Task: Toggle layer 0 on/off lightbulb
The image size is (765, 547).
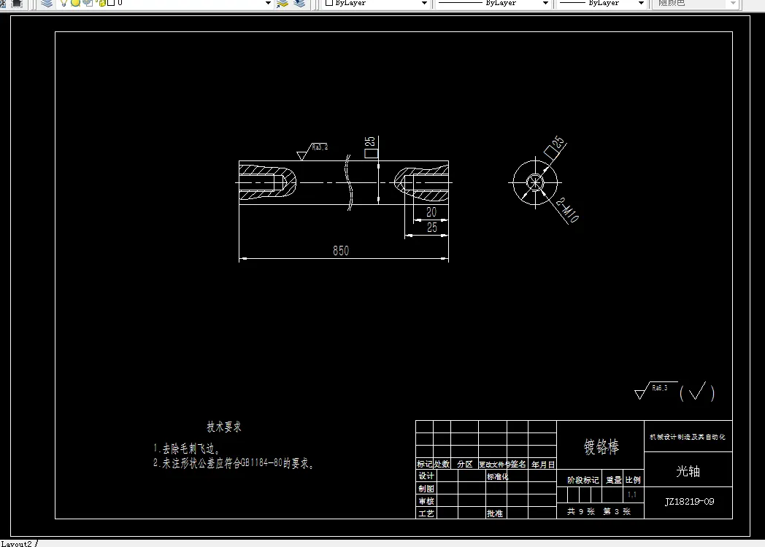Action: (64, 3)
